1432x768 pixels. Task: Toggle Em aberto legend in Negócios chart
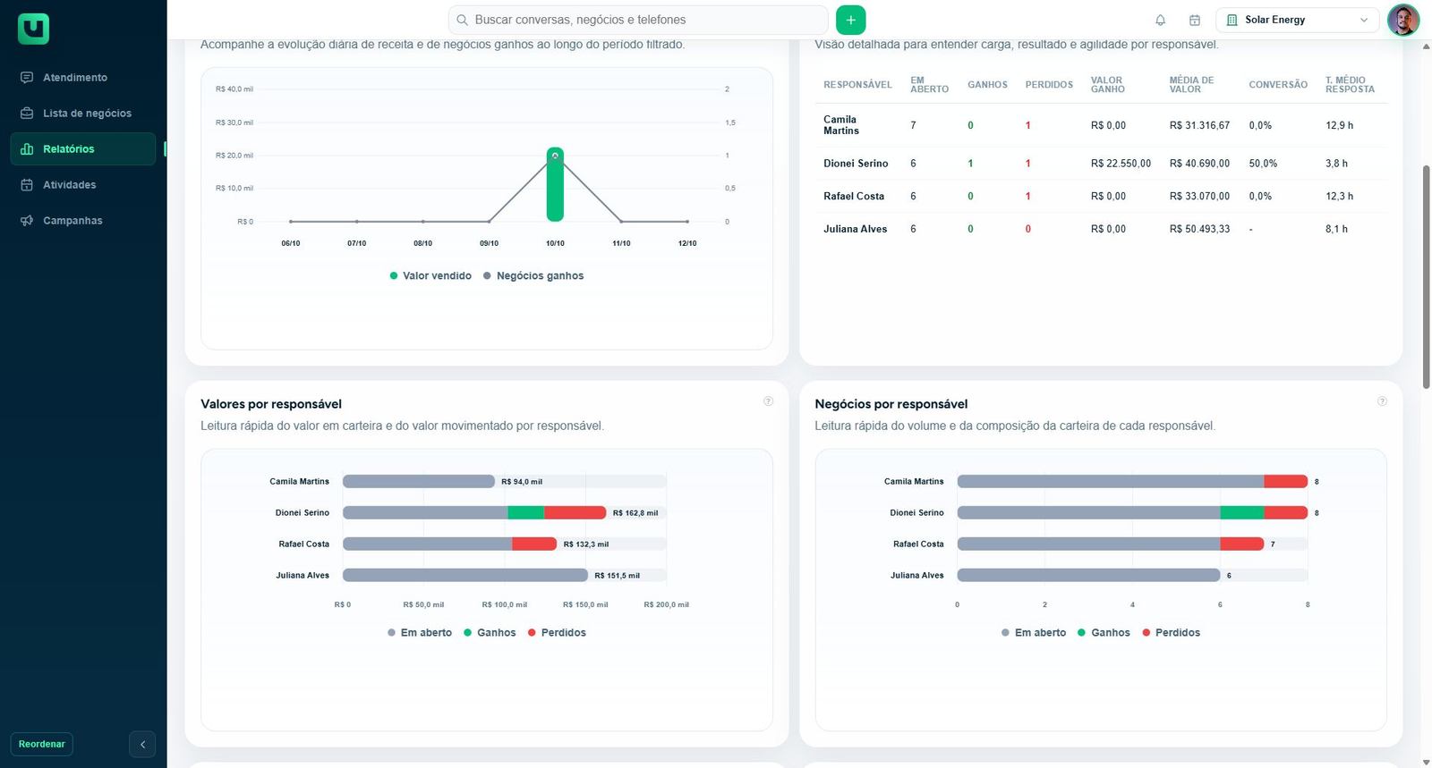[x=1034, y=633]
